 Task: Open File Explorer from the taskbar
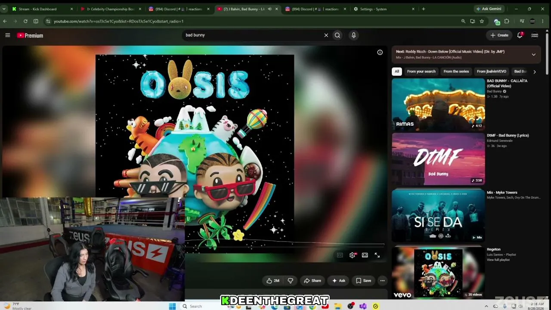pyautogui.click(x=338, y=306)
